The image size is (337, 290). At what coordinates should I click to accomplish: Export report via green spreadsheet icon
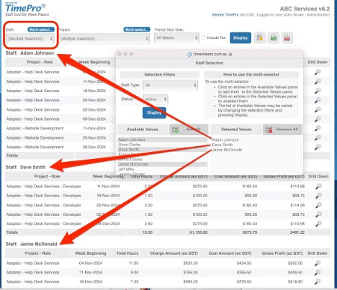273,38
